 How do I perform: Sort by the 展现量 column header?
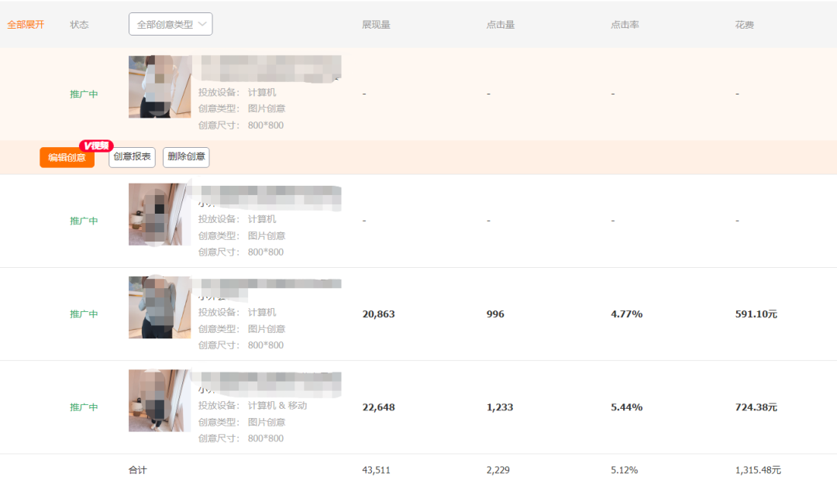[376, 25]
